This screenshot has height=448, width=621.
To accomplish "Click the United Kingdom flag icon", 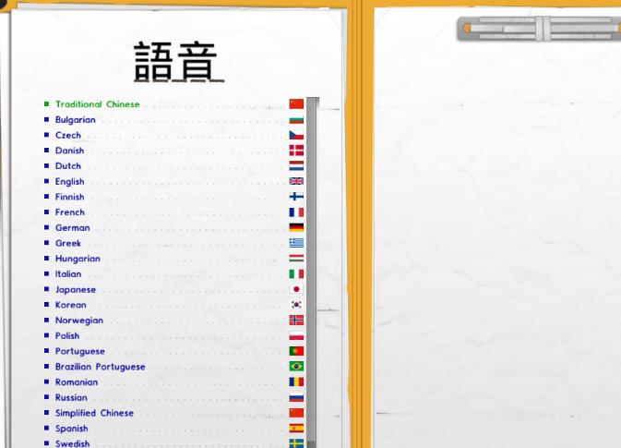I will pyautogui.click(x=296, y=181).
